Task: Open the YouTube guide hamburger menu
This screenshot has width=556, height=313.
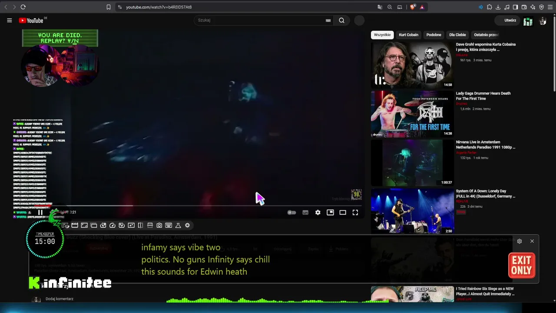Action: point(9,20)
